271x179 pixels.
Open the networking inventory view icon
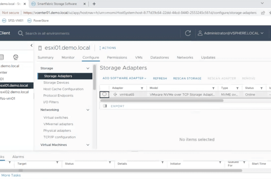click(x=16, y=57)
